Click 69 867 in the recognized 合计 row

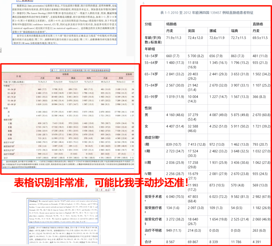(193, 242)
